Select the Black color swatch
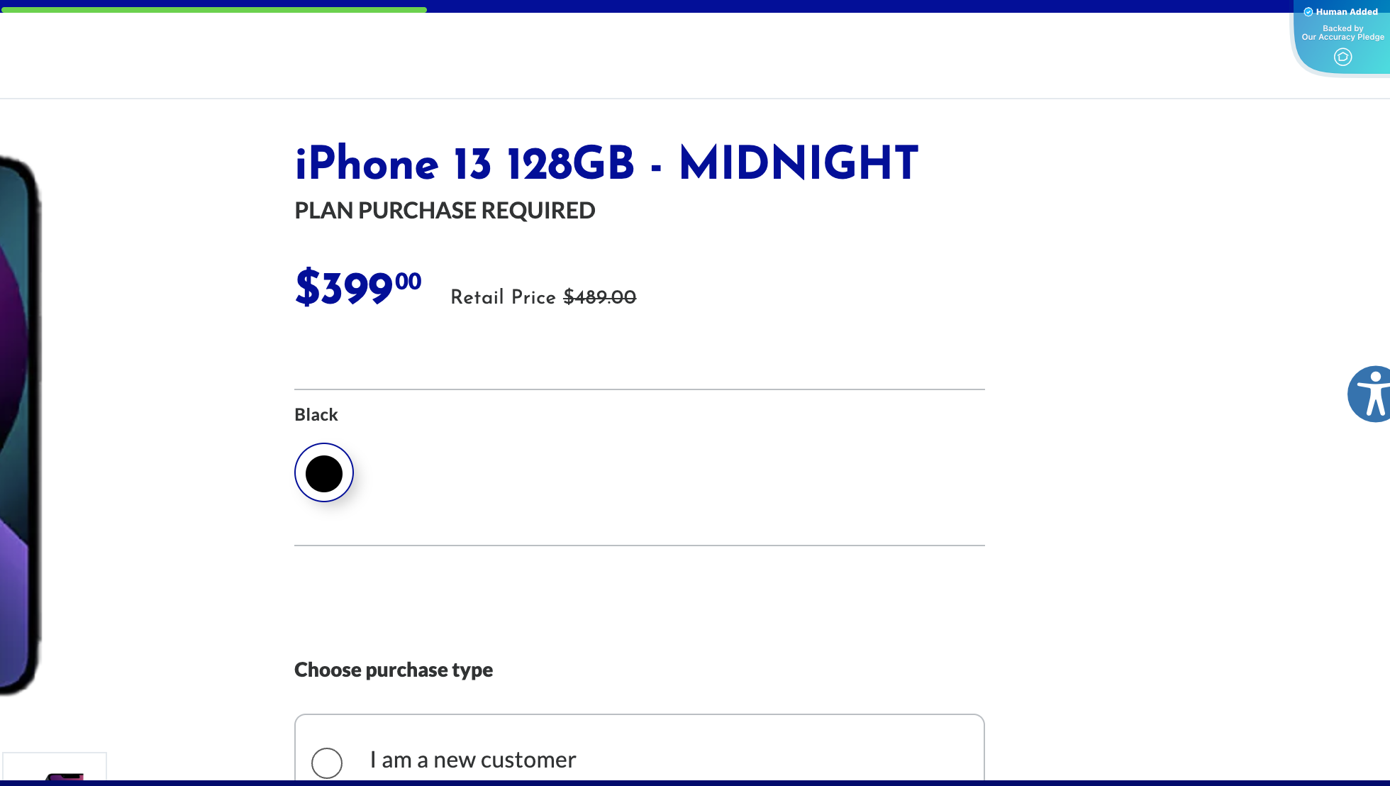Image resolution: width=1390 pixels, height=786 pixels. pyautogui.click(x=324, y=472)
